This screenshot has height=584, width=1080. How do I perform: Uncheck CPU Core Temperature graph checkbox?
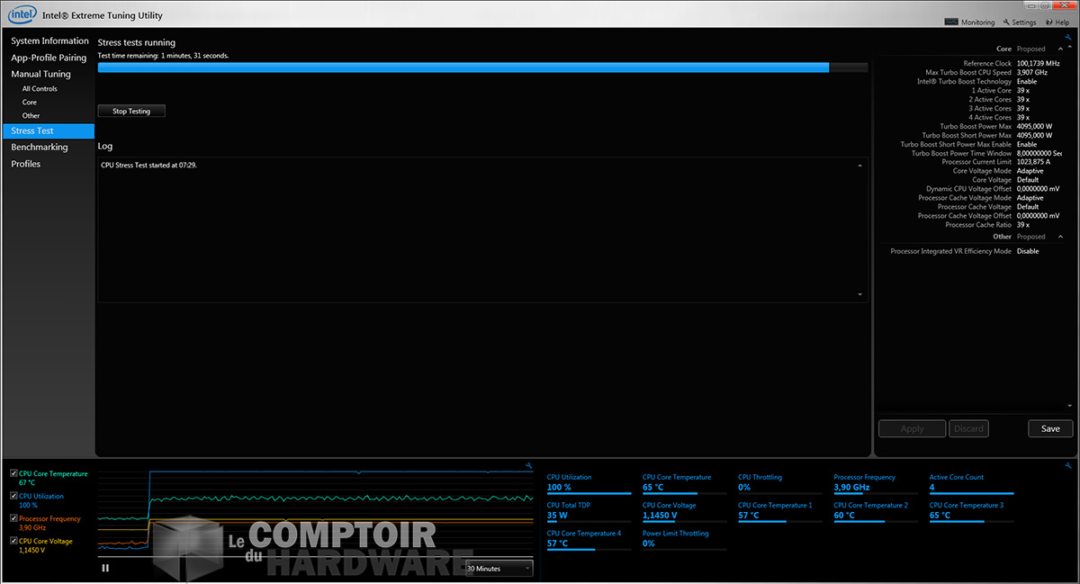13,473
